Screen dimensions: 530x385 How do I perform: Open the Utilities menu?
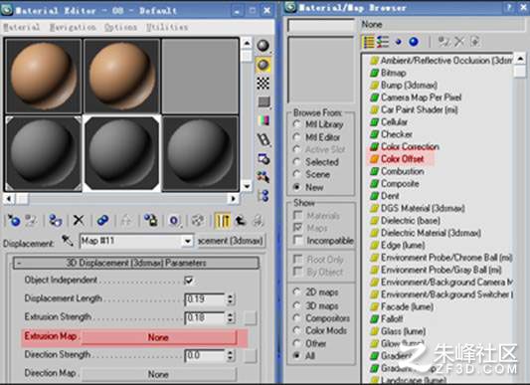click(x=167, y=27)
